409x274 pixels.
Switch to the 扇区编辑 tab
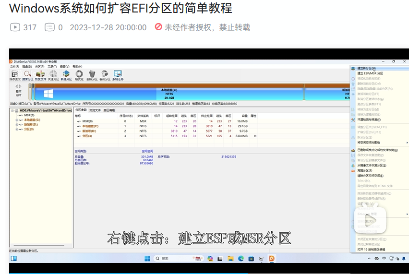coord(109,110)
